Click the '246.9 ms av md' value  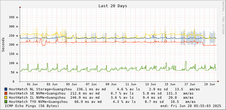click(x=85, y=98)
